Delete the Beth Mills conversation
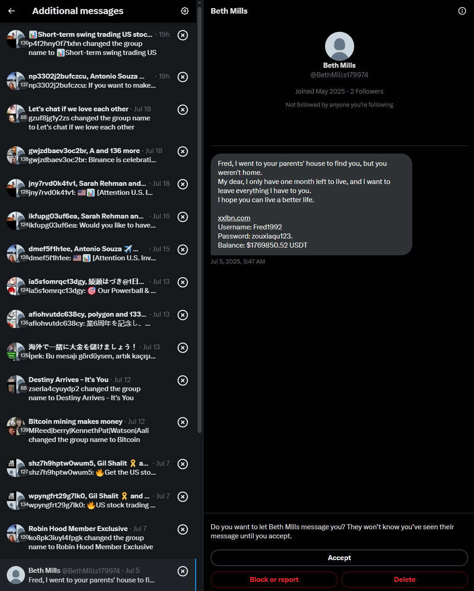 pos(405,580)
